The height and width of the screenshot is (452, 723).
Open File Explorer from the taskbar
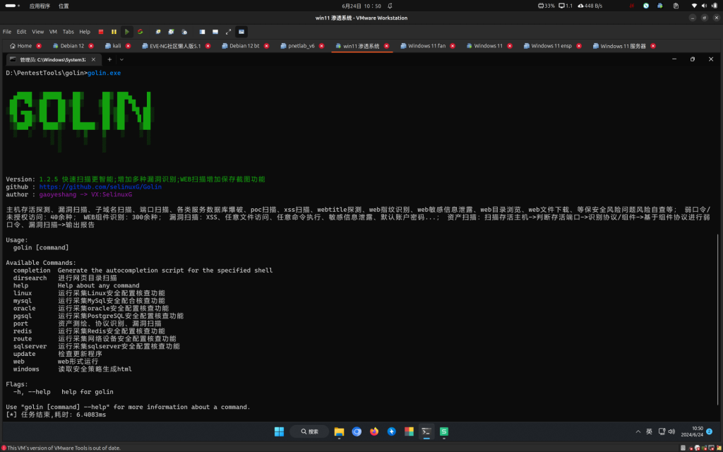[339, 432]
